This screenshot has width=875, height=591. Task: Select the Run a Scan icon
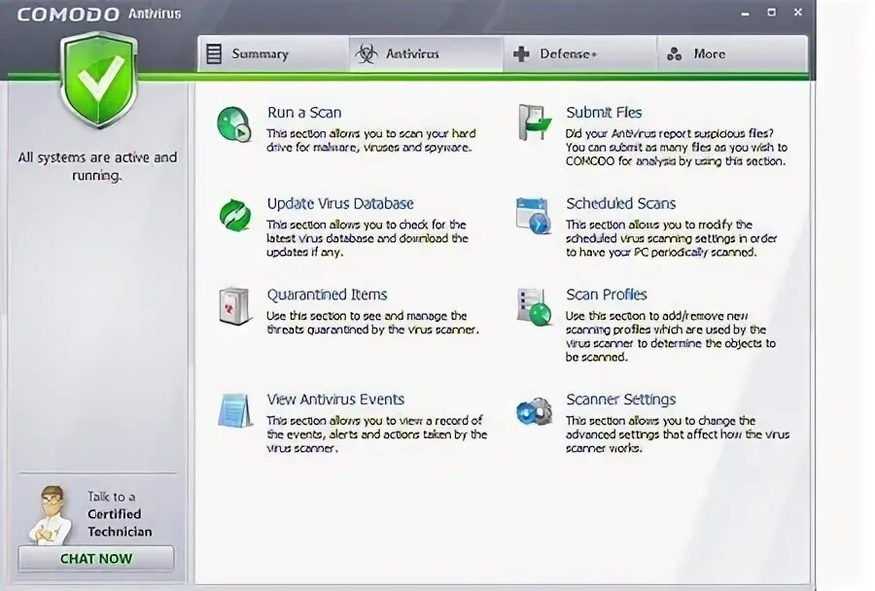point(234,123)
